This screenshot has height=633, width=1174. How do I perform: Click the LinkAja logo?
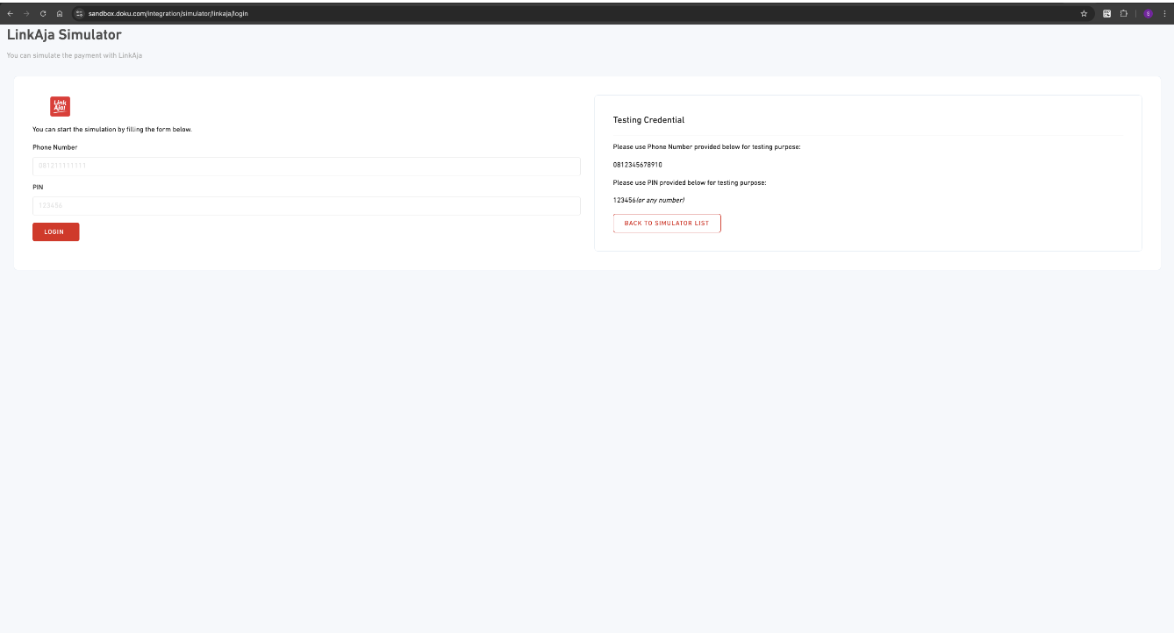click(60, 106)
